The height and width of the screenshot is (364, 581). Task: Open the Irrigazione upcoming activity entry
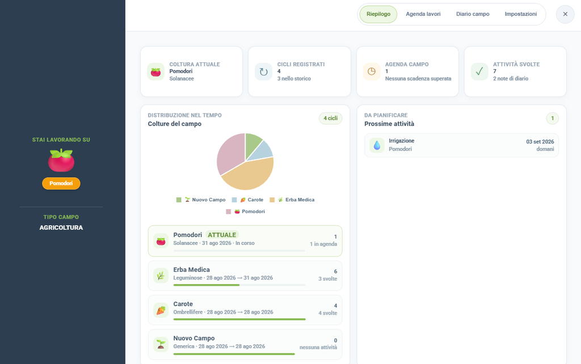(461, 145)
